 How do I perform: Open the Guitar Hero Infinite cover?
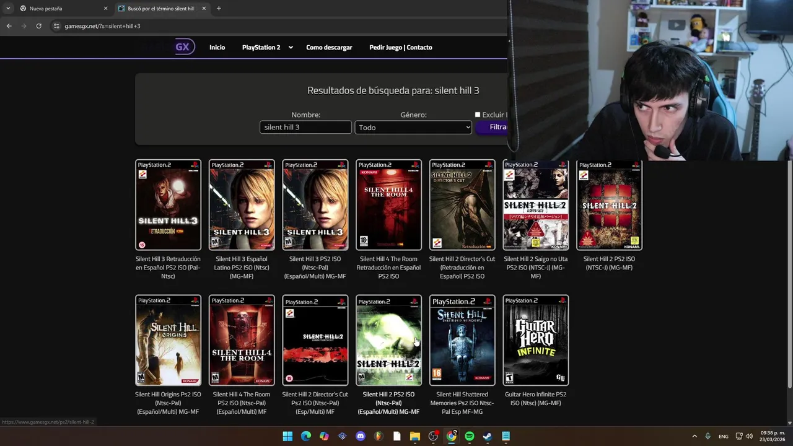[x=536, y=340]
